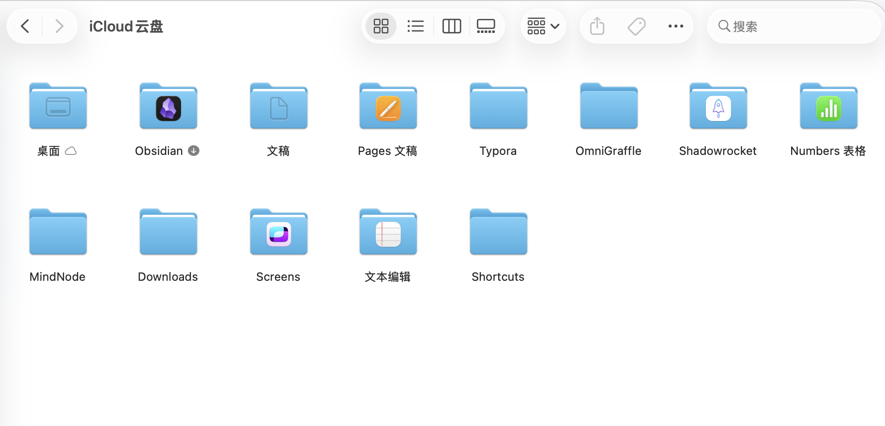Select the OmniGraffle folder icon
The width and height of the screenshot is (885, 426).
coord(609,106)
